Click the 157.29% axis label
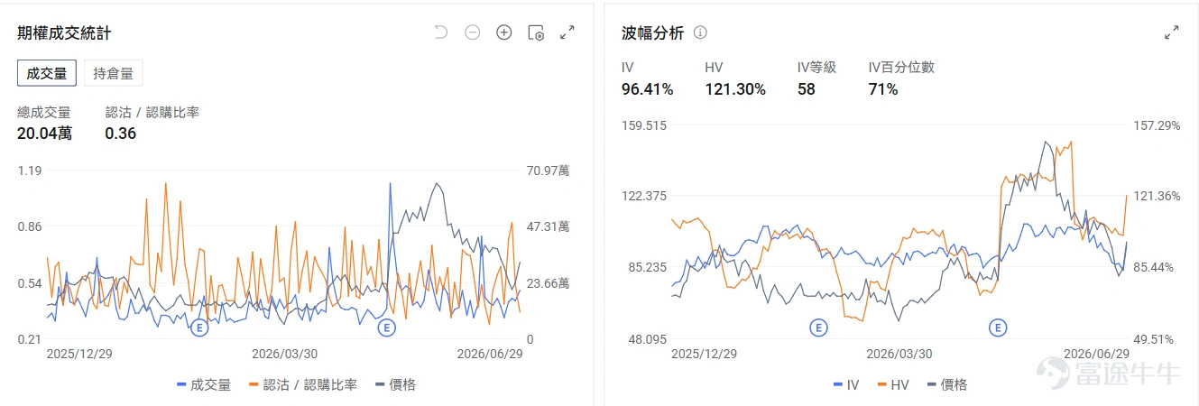The image size is (1199, 406). tap(1157, 125)
